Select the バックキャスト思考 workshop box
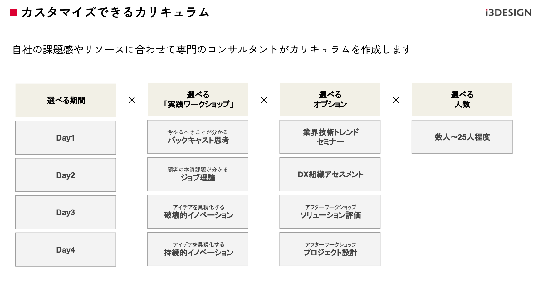 tap(198, 137)
